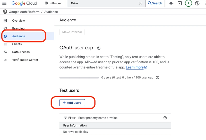The width and height of the screenshot is (206, 140).
Task: Open help icon next to 100 user cap
Action: [157, 77]
